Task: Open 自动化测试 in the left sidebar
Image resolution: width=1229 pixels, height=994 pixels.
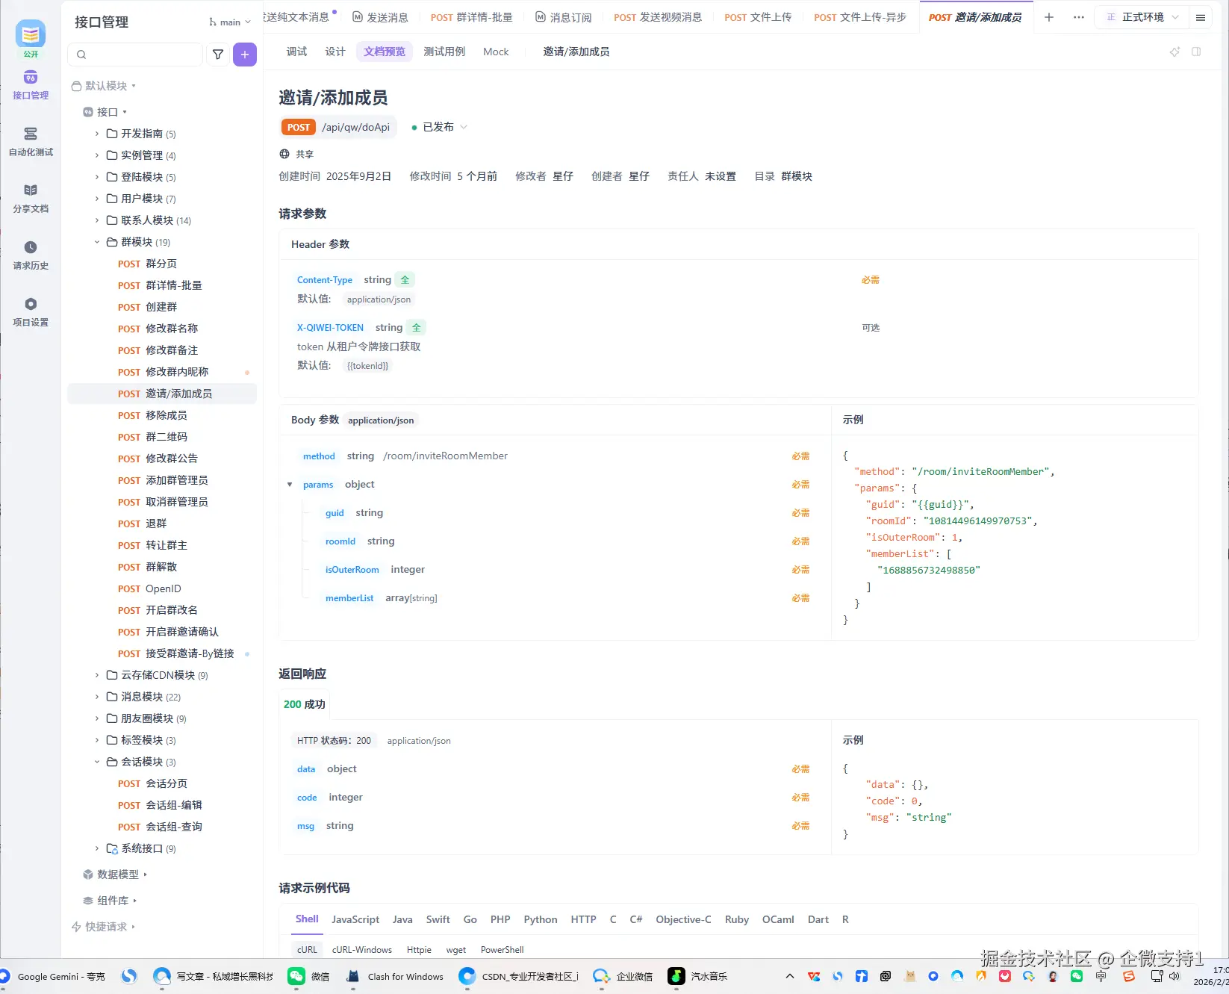Action: (x=31, y=142)
